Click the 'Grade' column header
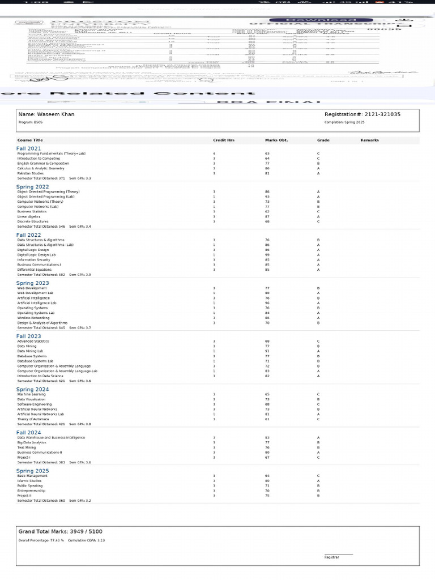435x580 pixels. pyautogui.click(x=323, y=140)
